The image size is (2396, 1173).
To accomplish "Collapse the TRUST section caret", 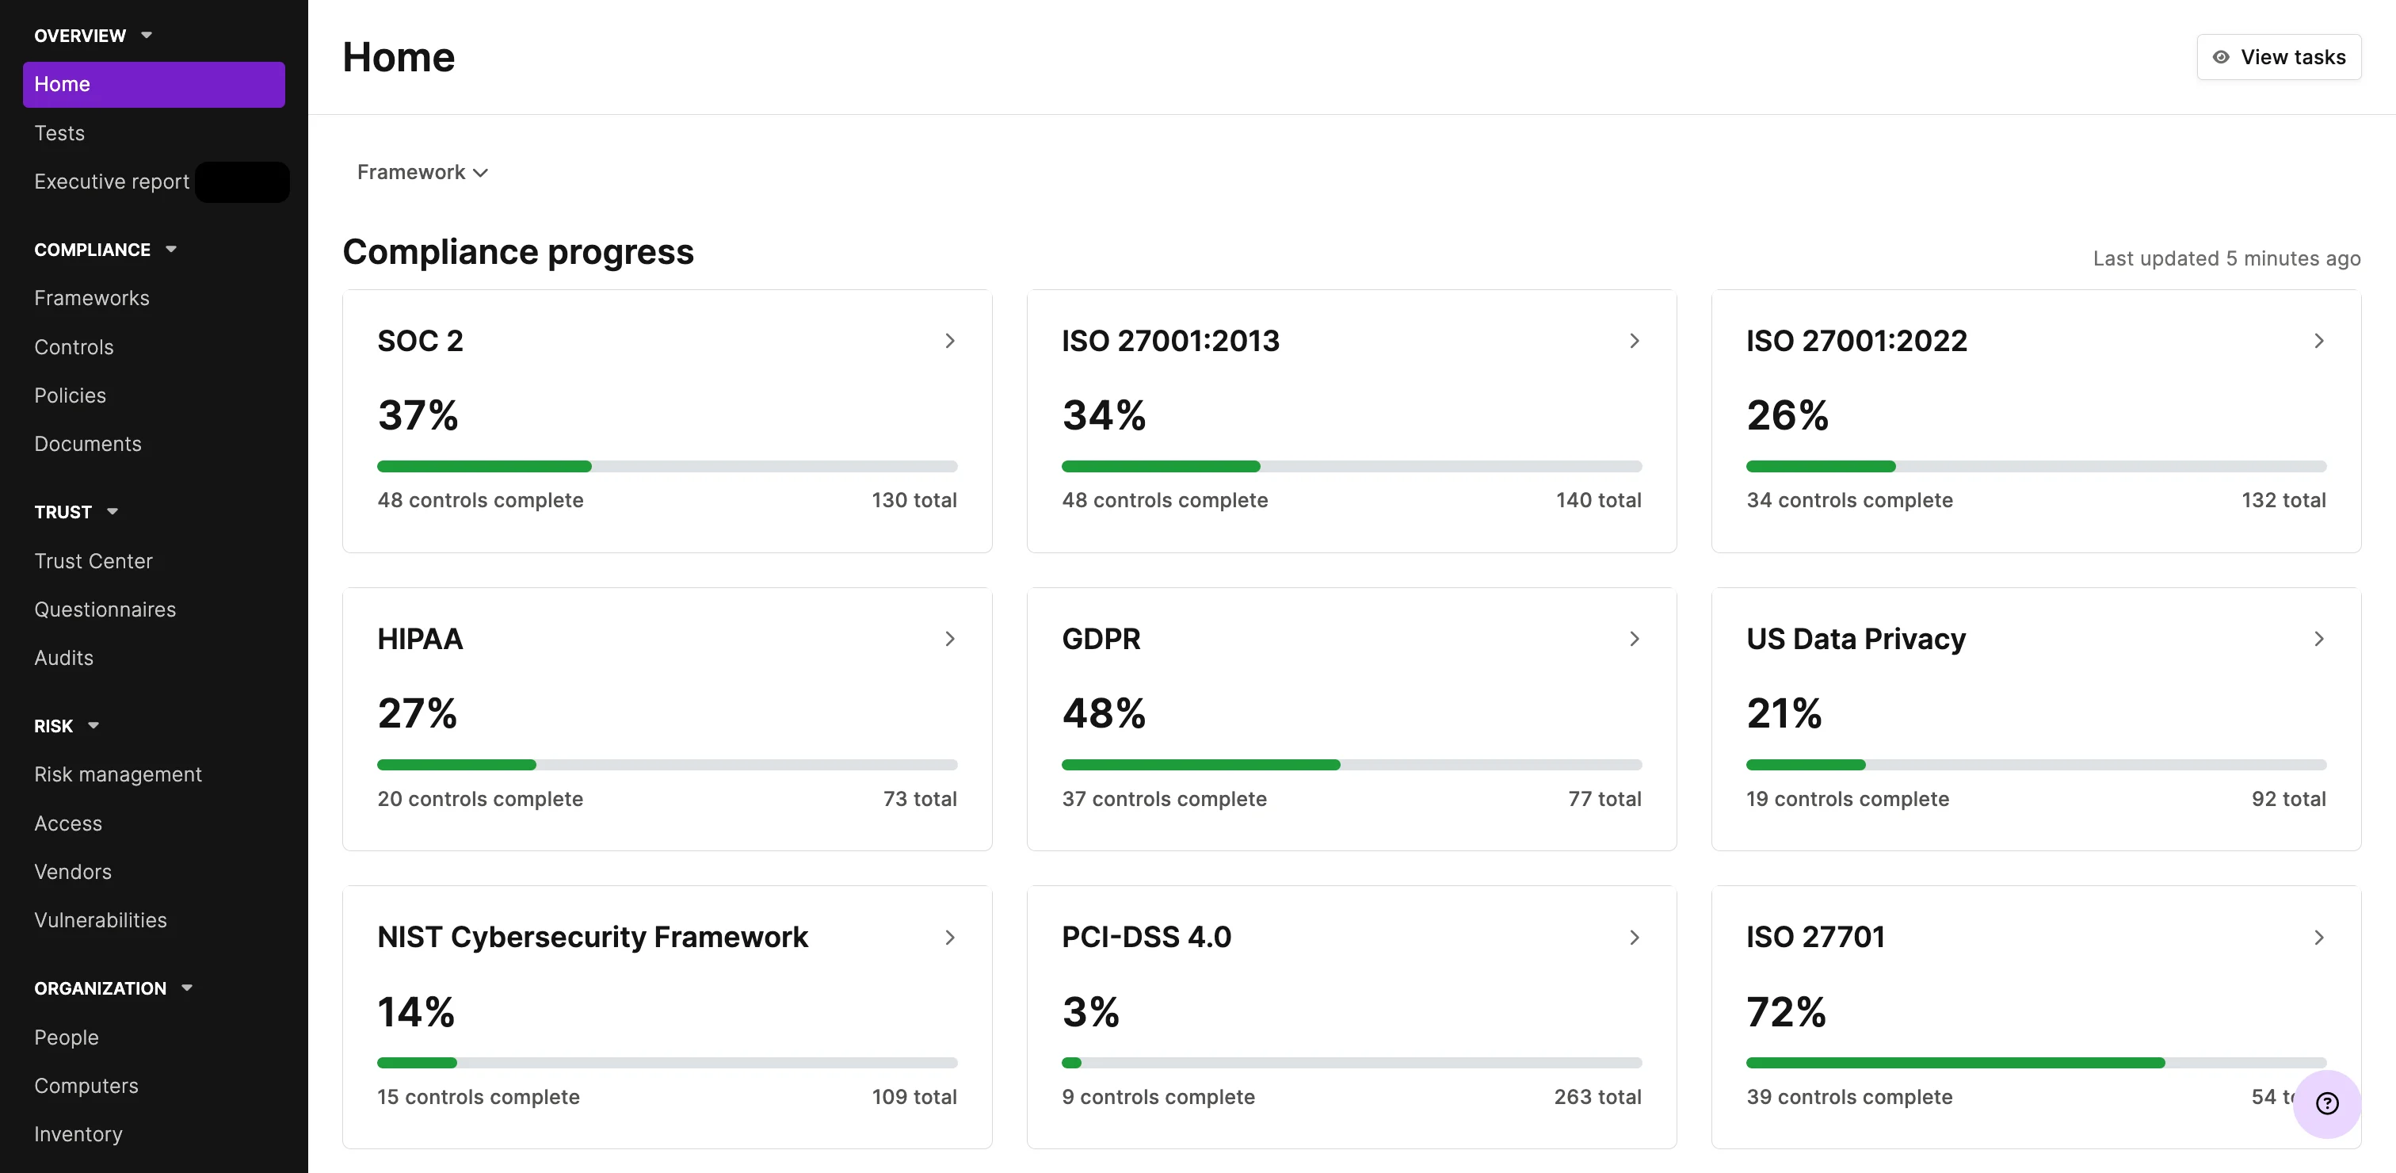I will click(113, 512).
